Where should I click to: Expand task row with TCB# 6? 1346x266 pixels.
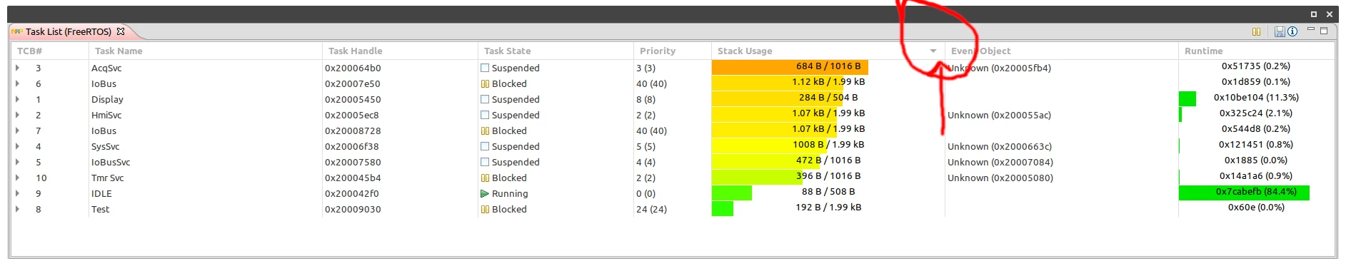(x=17, y=83)
